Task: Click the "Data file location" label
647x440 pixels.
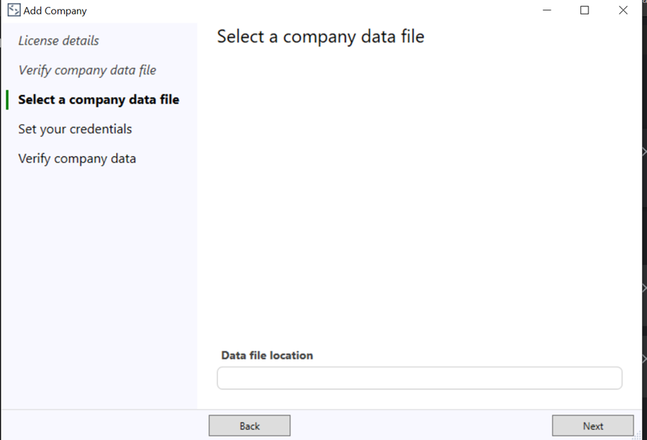Action: [266, 355]
